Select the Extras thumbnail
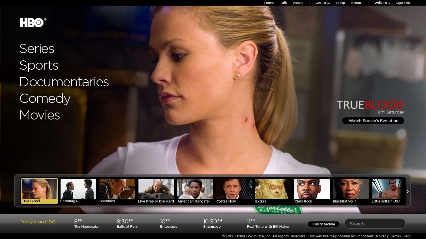Screen dimensions: 426x239 [x=273, y=191]
